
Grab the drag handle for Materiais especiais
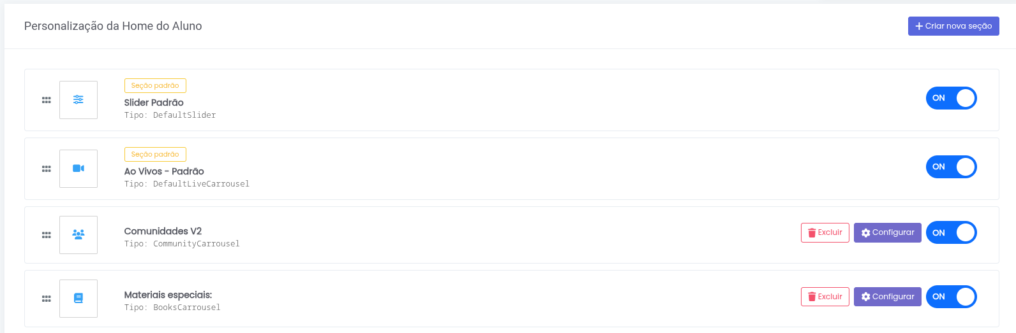click(x=47, y=298)
